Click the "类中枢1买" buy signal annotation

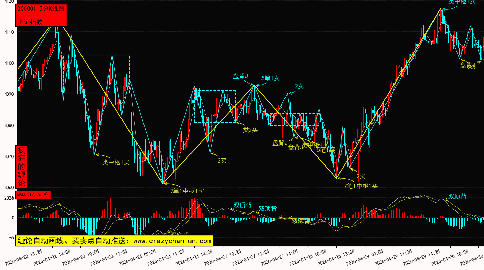click(x=116, y=162)
